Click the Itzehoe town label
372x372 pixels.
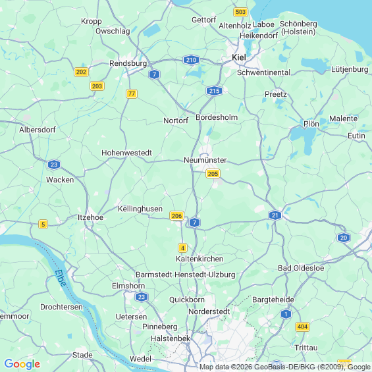[91, 217]
